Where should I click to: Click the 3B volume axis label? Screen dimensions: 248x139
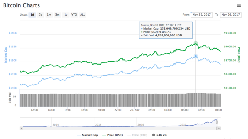click(15, 97)
